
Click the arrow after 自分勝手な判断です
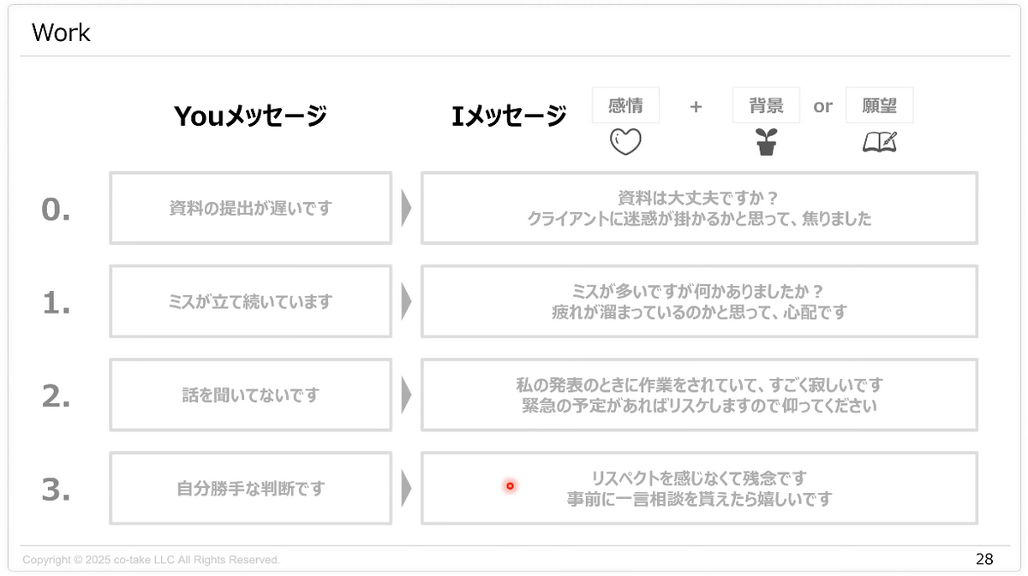click(x=406, y=489)
